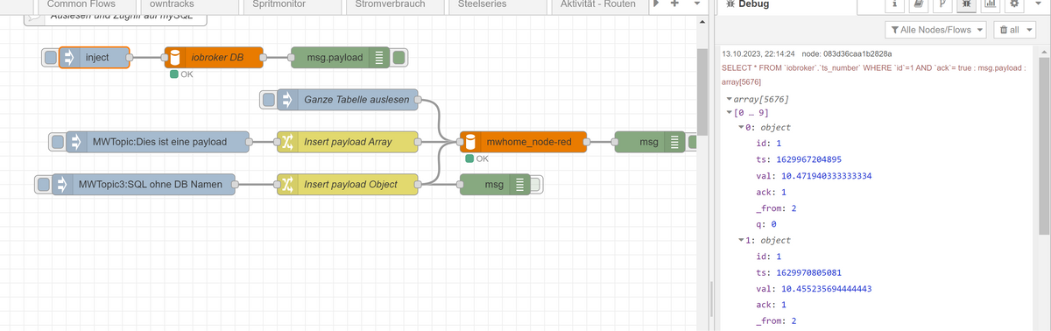Click the database icon on iobroker DB node
The width and height of the screenshot is (1051, 331).
tap(174, 58)
